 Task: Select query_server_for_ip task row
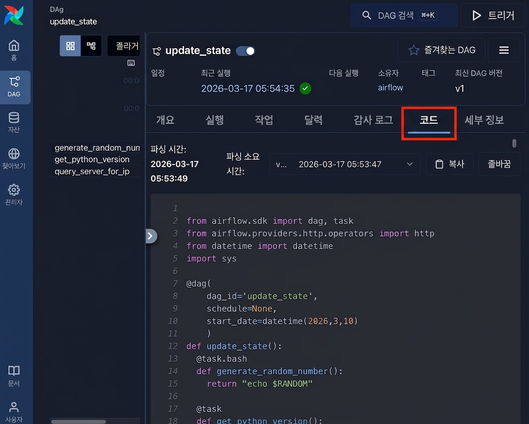(x=95, y=171)
